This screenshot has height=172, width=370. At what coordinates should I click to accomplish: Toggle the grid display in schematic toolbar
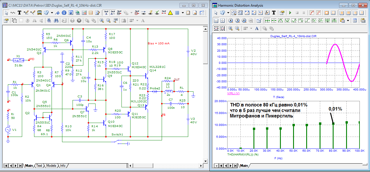177,13
